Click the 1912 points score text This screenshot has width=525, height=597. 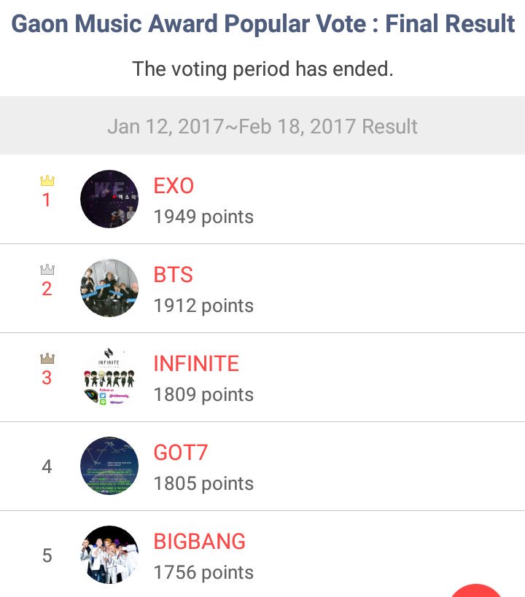tap(203, 305)
